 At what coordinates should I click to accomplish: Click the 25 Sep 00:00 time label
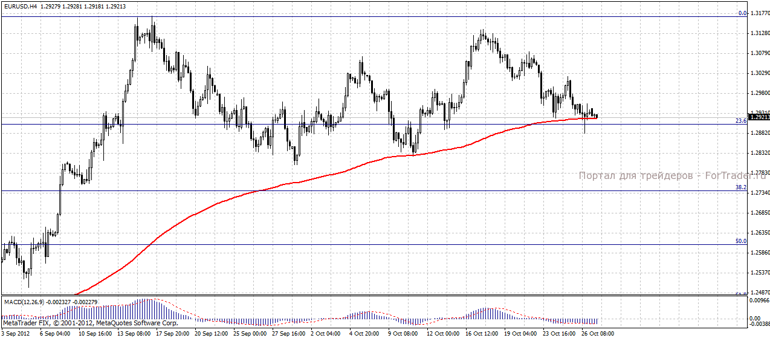[x=250, y=333]
